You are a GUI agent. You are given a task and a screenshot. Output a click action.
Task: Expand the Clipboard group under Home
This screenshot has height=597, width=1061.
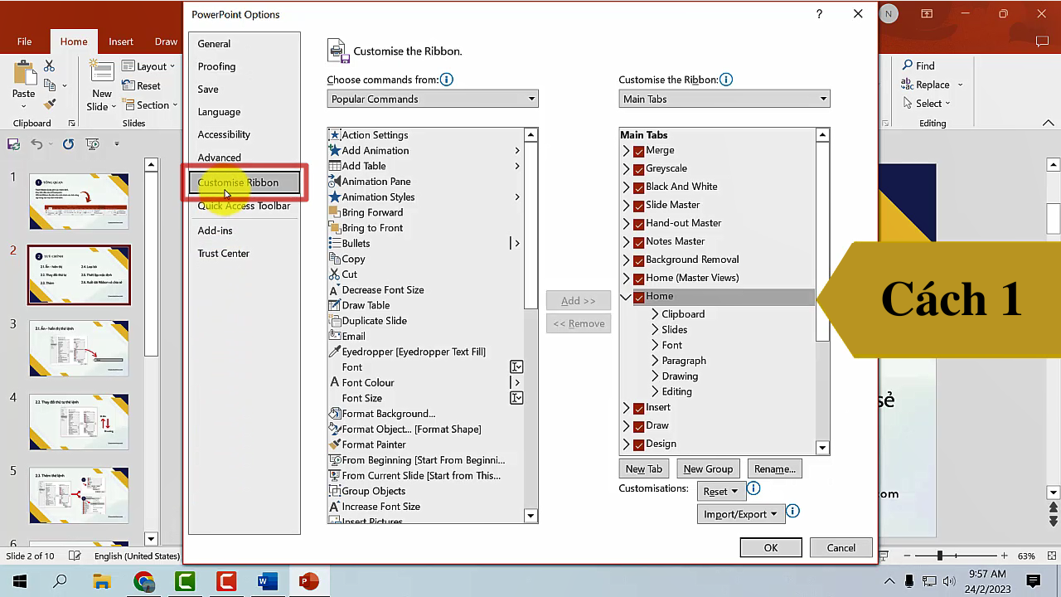coord(655,314)
